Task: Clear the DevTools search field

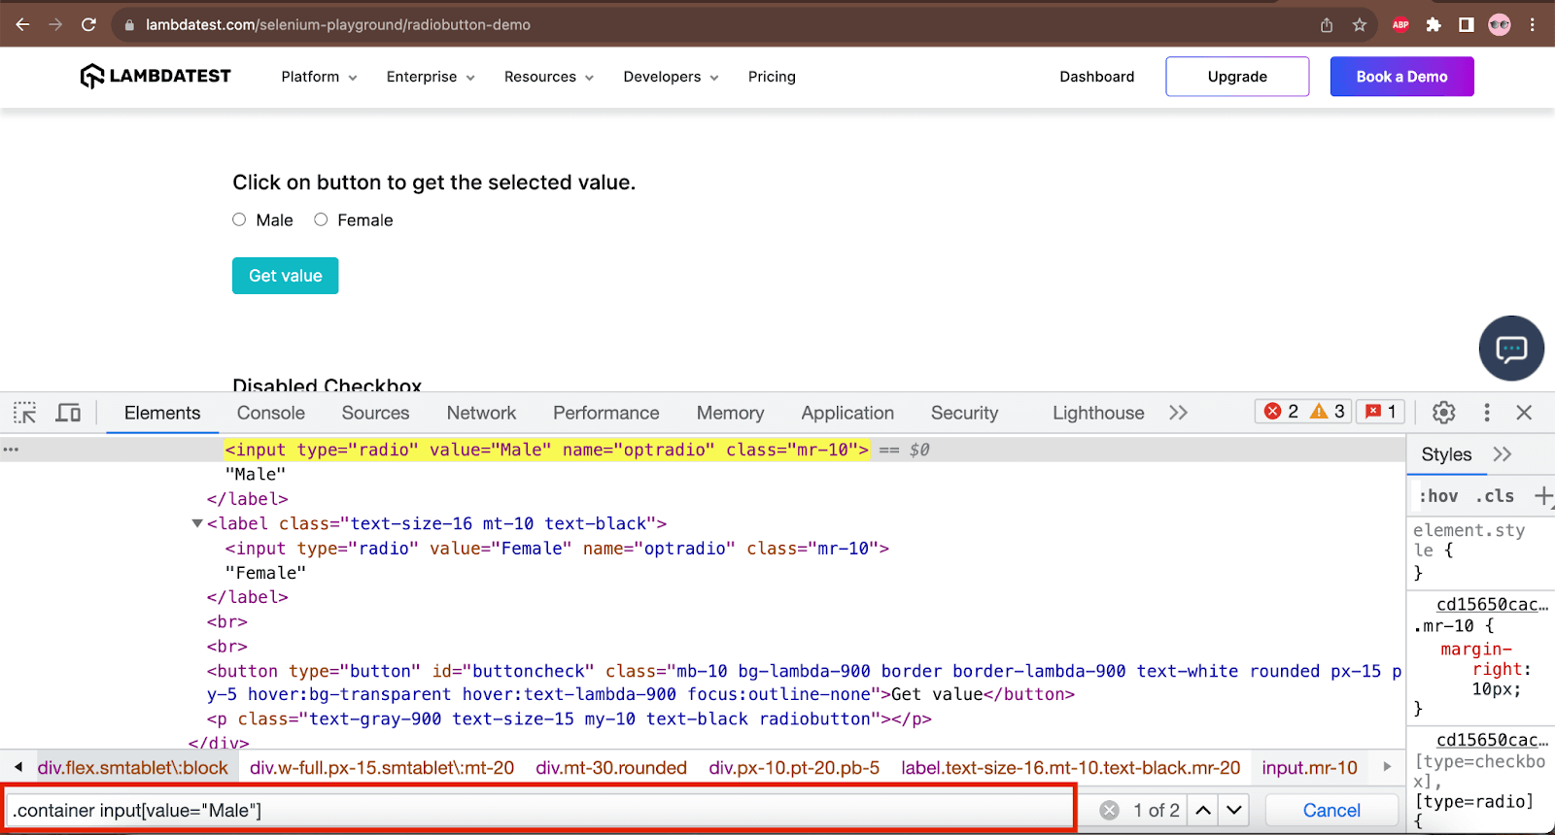Action: coord(1109,810)
